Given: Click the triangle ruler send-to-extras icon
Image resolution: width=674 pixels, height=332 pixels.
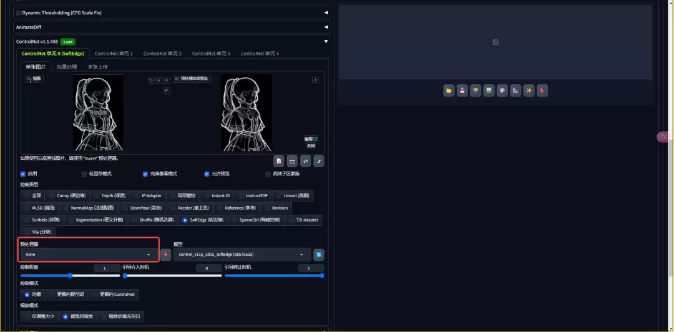Looking at the screenshot, I should (x=515, y=91).
